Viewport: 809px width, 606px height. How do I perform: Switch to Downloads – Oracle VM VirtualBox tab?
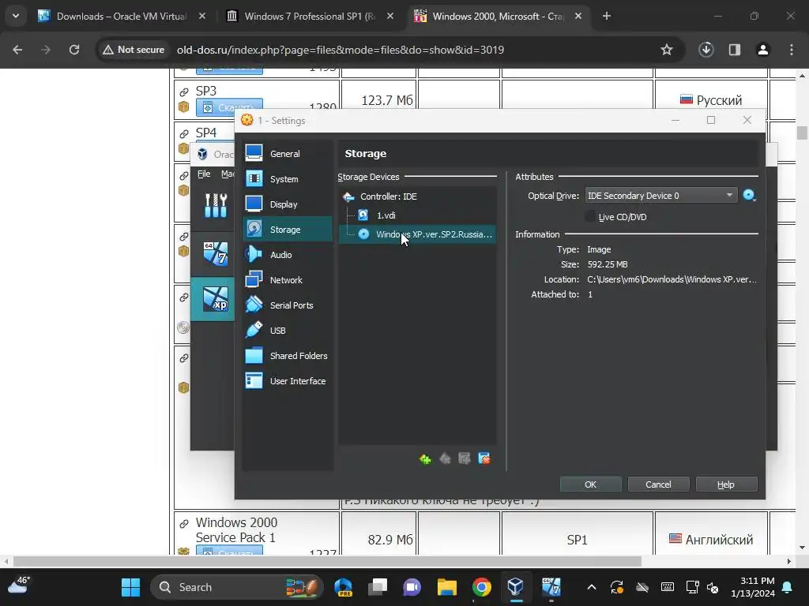point(122,16)
